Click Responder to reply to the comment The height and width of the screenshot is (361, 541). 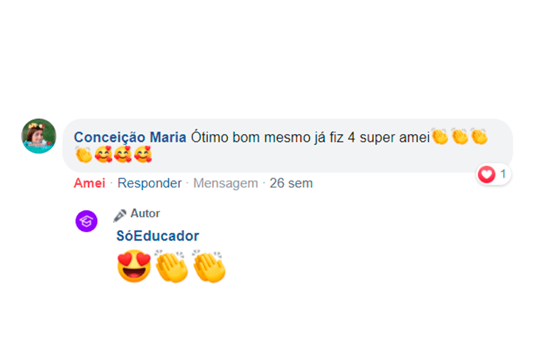click(149, 183)
